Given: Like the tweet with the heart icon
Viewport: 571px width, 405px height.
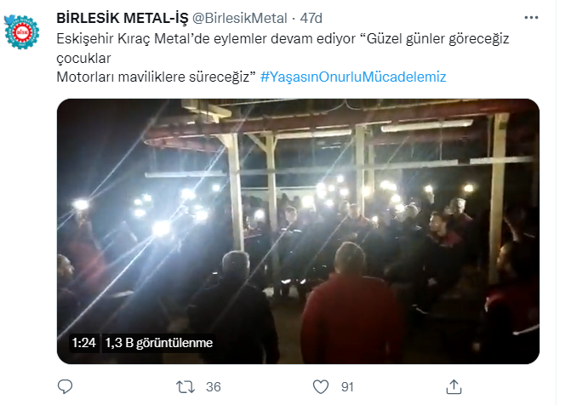Looking at the screenshot, I should (x=321, y=387).
